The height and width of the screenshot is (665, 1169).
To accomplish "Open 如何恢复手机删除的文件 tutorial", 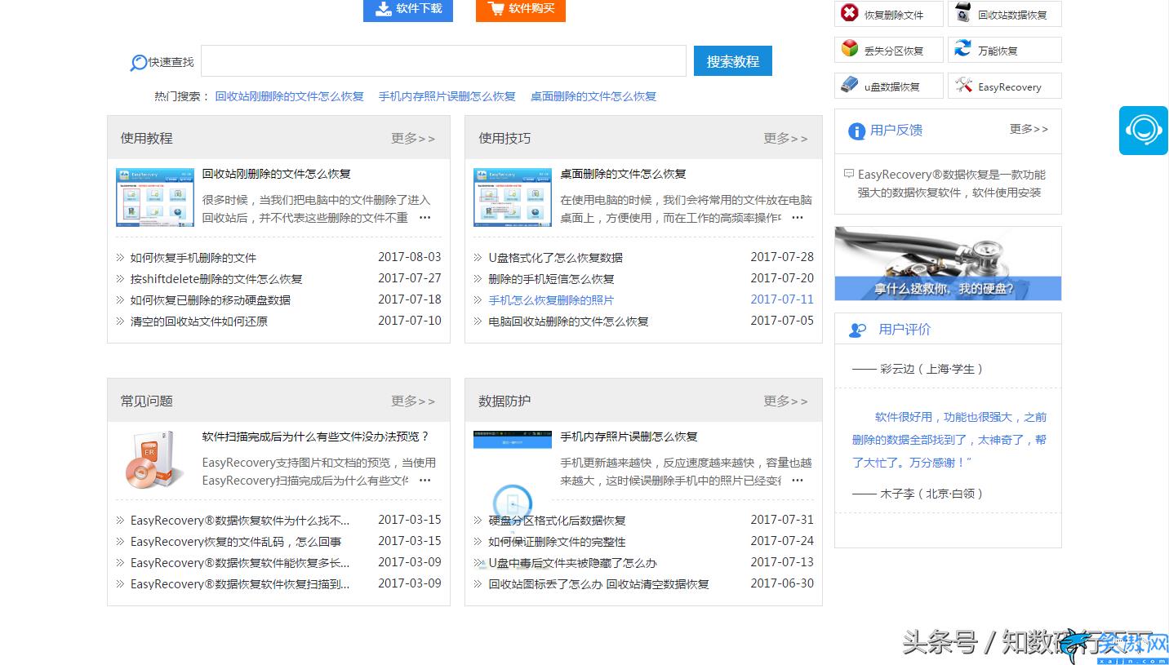I will click(193, 258).
